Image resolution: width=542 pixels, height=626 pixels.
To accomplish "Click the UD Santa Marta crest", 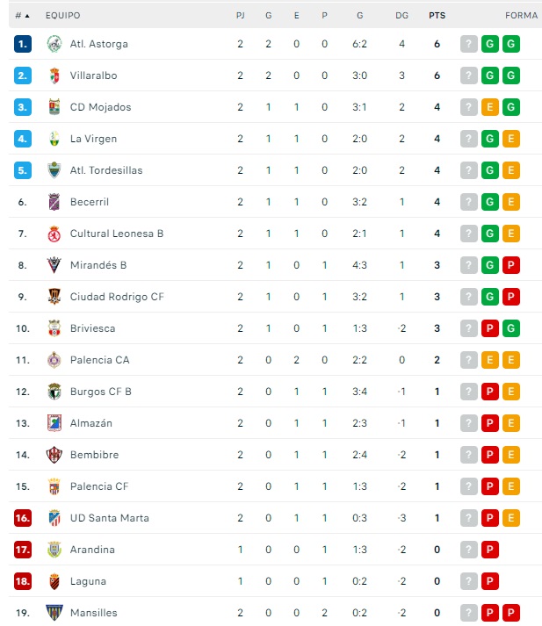I will 54,518.
